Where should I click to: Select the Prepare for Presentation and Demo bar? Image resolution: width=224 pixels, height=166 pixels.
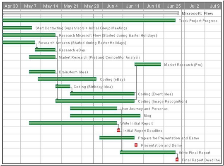point(117,138)
